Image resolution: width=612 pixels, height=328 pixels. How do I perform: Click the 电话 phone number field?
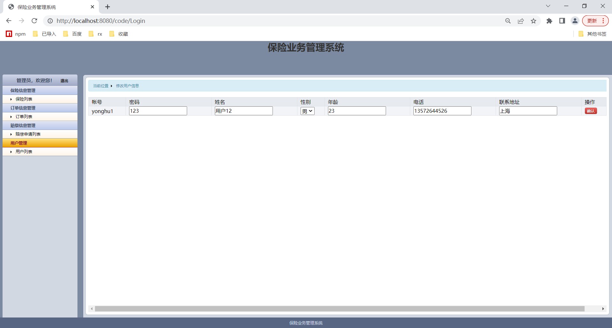coord(442,111)
